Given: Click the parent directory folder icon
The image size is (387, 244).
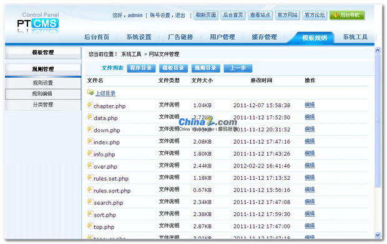Looking at the screenshot, I should click(x=91, y=92).
